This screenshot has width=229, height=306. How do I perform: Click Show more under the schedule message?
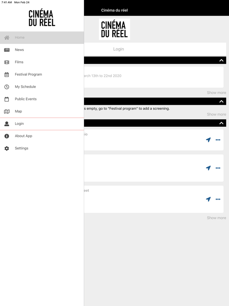[216, 114]
